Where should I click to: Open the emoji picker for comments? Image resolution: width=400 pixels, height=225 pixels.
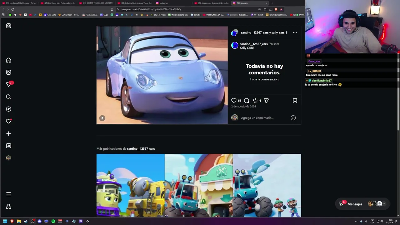[x=293, y=118]
